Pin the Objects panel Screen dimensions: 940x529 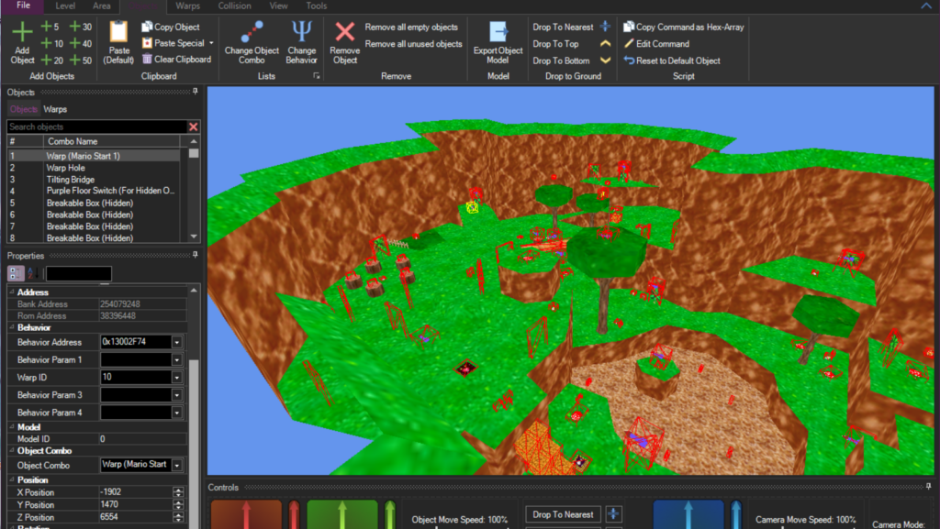pyautogui.click(x=195, y=92)
